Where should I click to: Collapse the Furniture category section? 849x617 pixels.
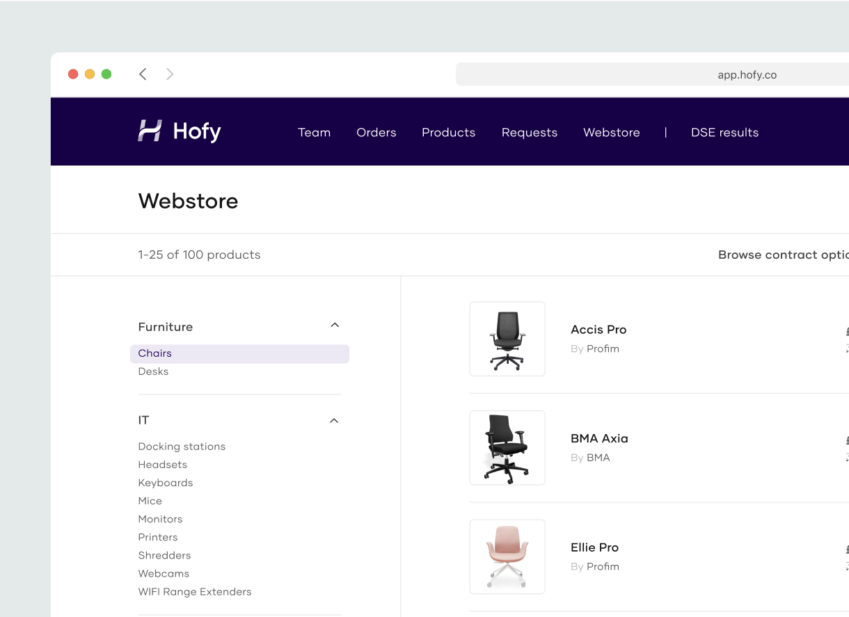[335, 326]
